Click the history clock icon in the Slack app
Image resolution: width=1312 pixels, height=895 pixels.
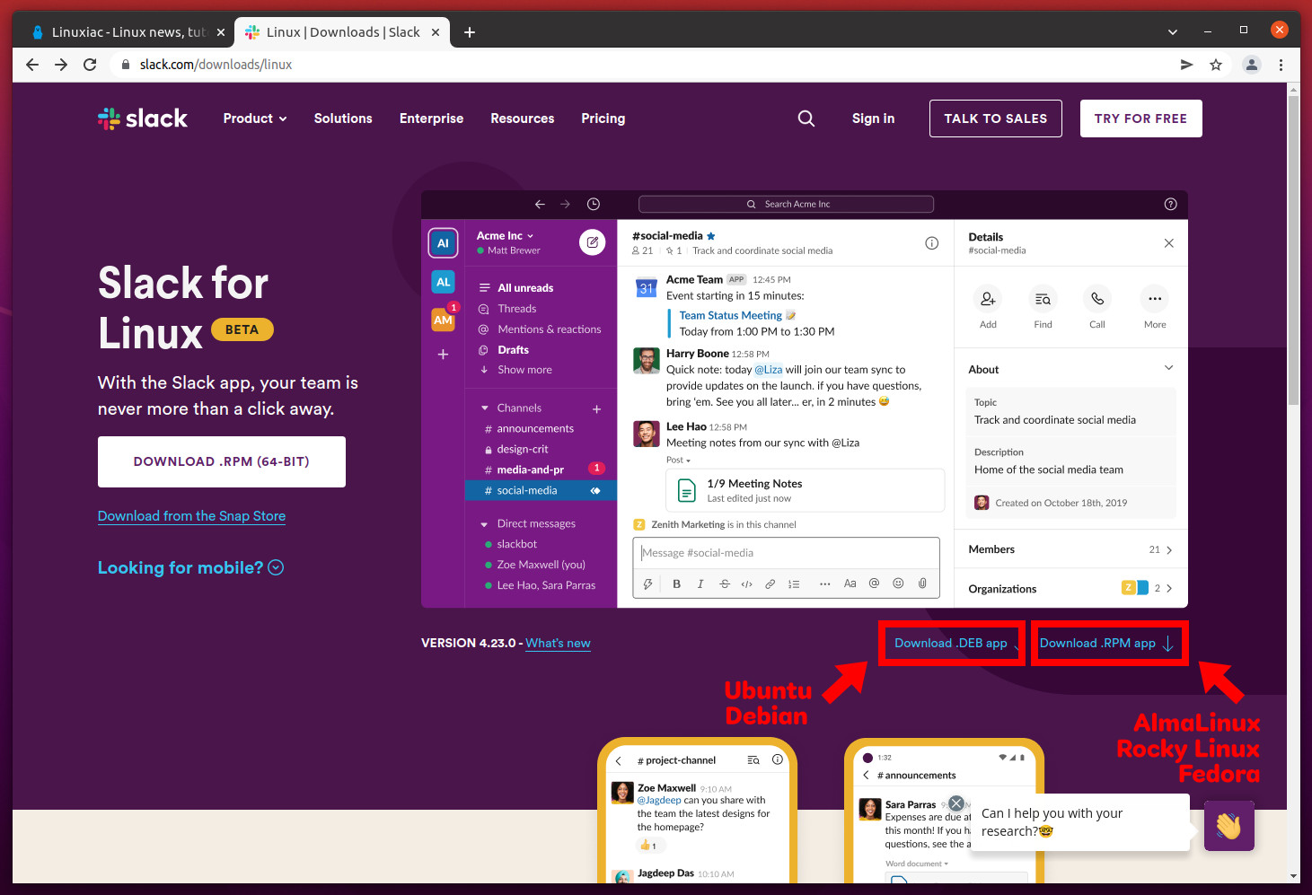594,204
